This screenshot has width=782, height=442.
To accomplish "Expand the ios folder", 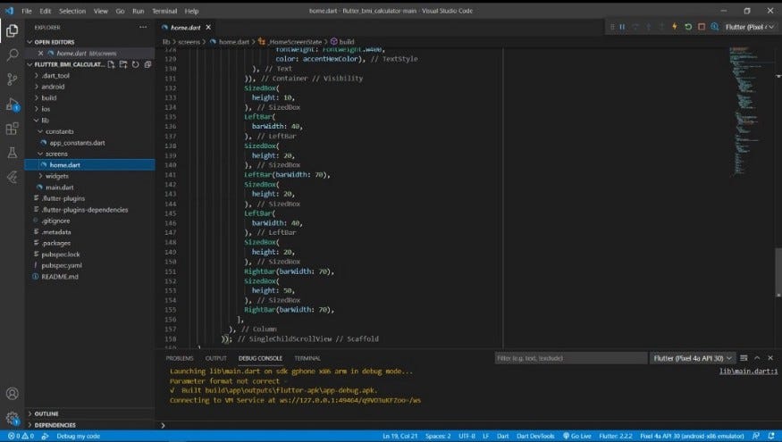I will click(x=46, y=109).
